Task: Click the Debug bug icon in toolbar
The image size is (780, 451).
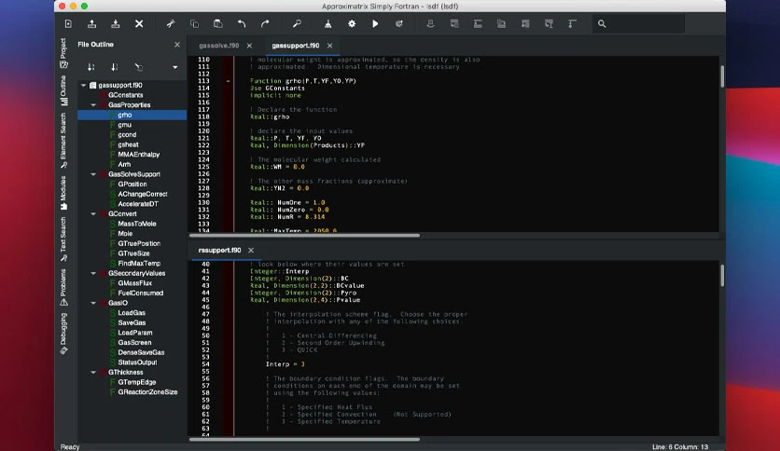Action: [x=399, y=24]
